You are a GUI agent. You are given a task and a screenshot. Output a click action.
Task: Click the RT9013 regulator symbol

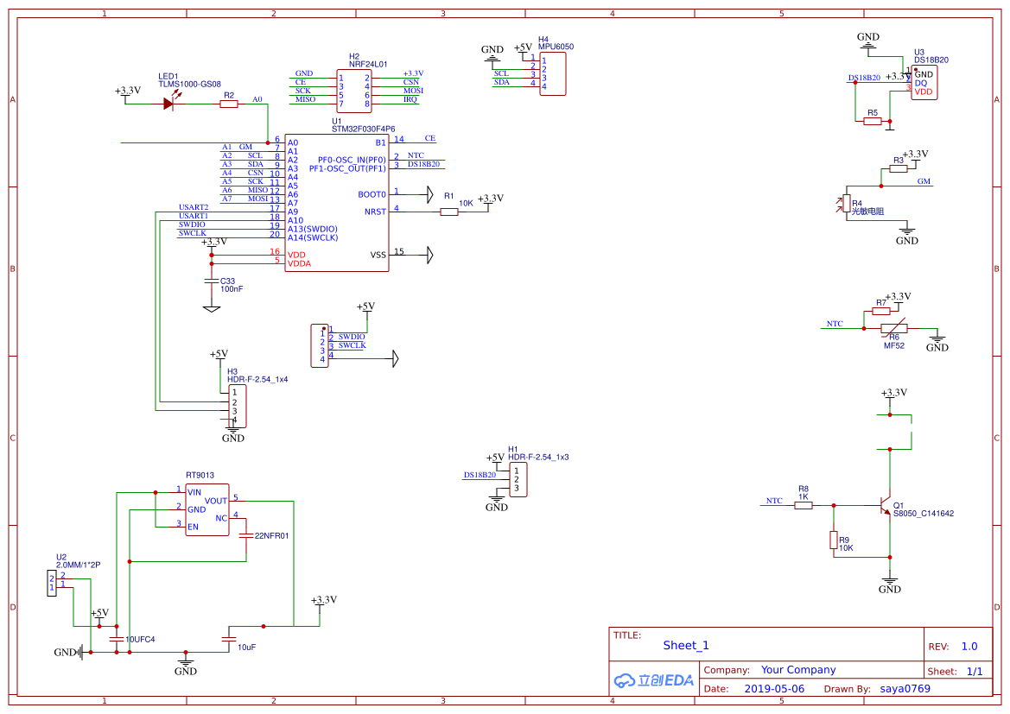point(206,509)
